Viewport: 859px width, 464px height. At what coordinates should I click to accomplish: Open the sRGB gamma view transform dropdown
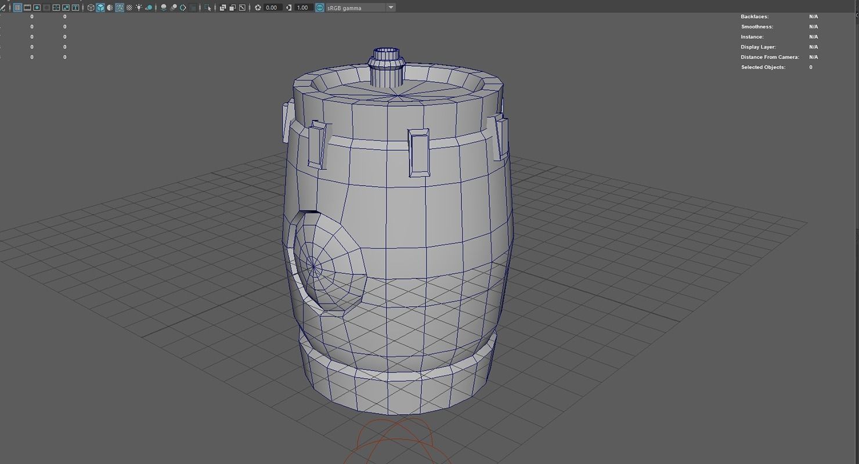tap(360, 8)
